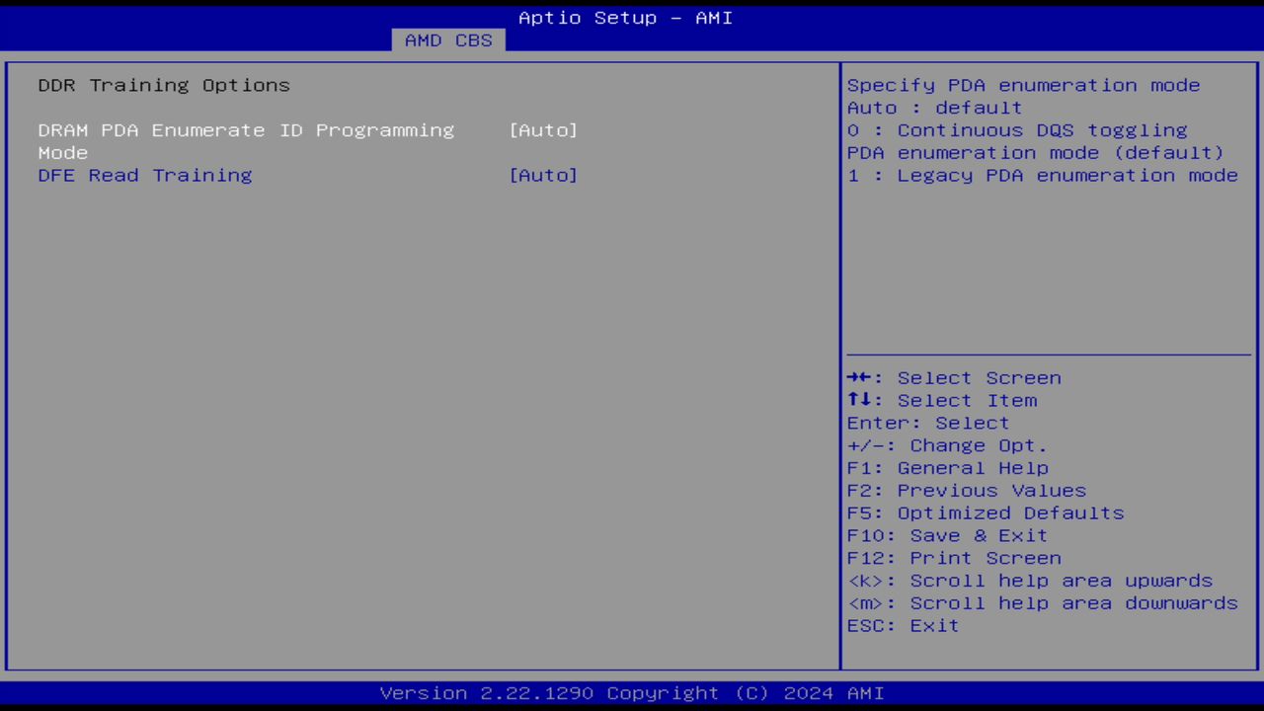
Task: Click the 'F1: General Help' hint
Action: [x=948, y=469]
